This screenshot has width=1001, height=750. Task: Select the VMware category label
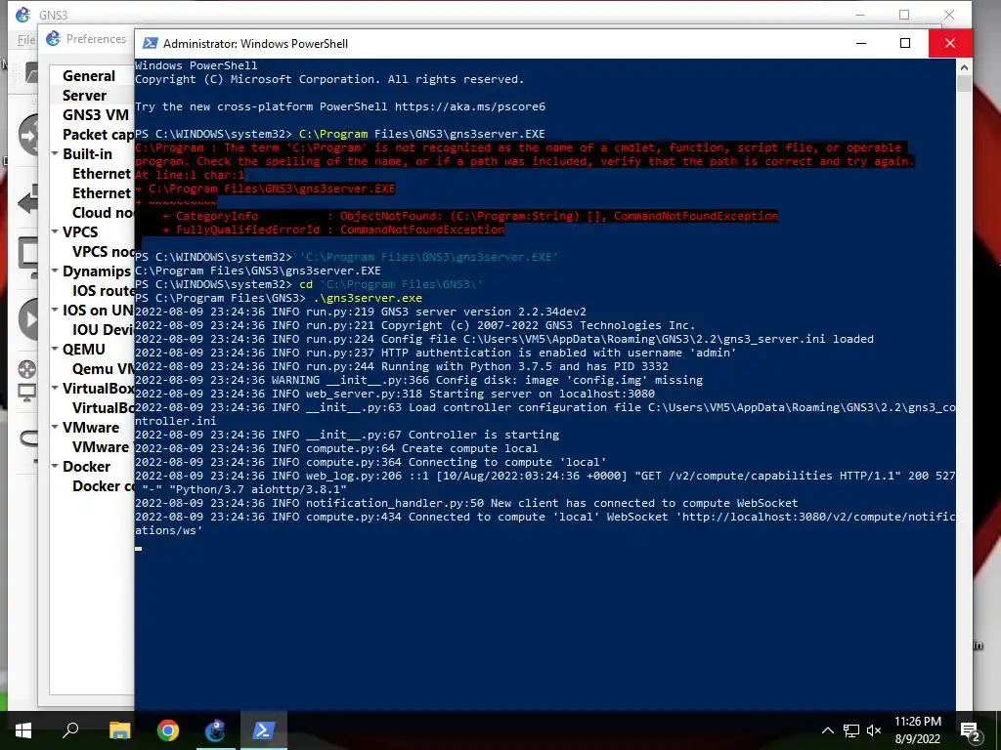pyautogui.click(x=91, y=428)
